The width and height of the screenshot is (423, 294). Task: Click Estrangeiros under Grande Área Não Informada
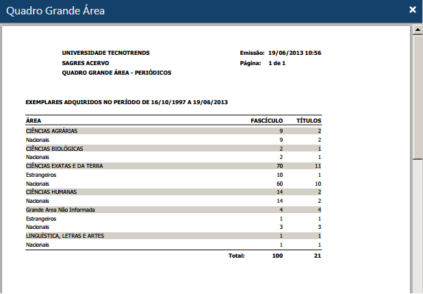click(40, 218)
